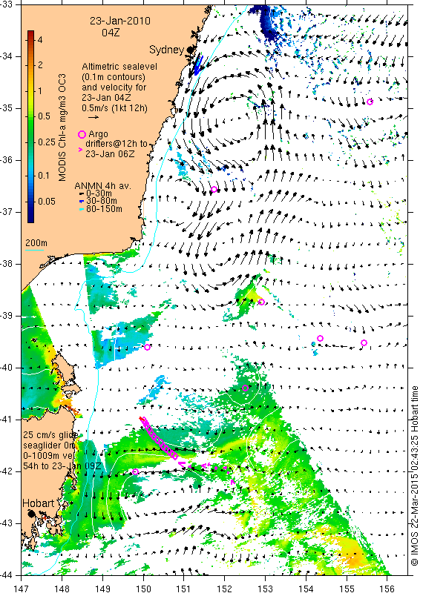Click the -41 latitude axis label

pyautogui.click(x=6, y=420)
